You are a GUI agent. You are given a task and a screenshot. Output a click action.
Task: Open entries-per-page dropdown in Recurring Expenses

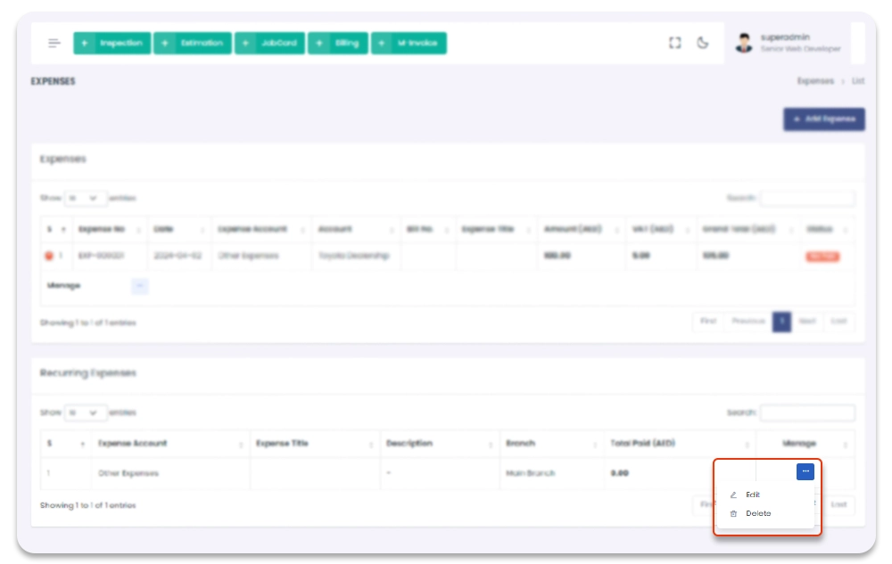coord(86,413)
